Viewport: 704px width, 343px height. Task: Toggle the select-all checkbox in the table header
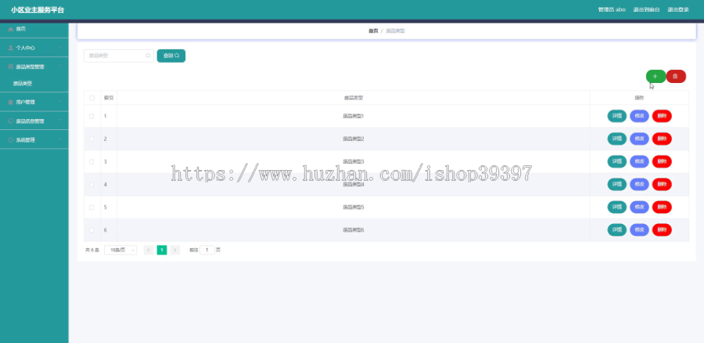(x=92, y=98)
